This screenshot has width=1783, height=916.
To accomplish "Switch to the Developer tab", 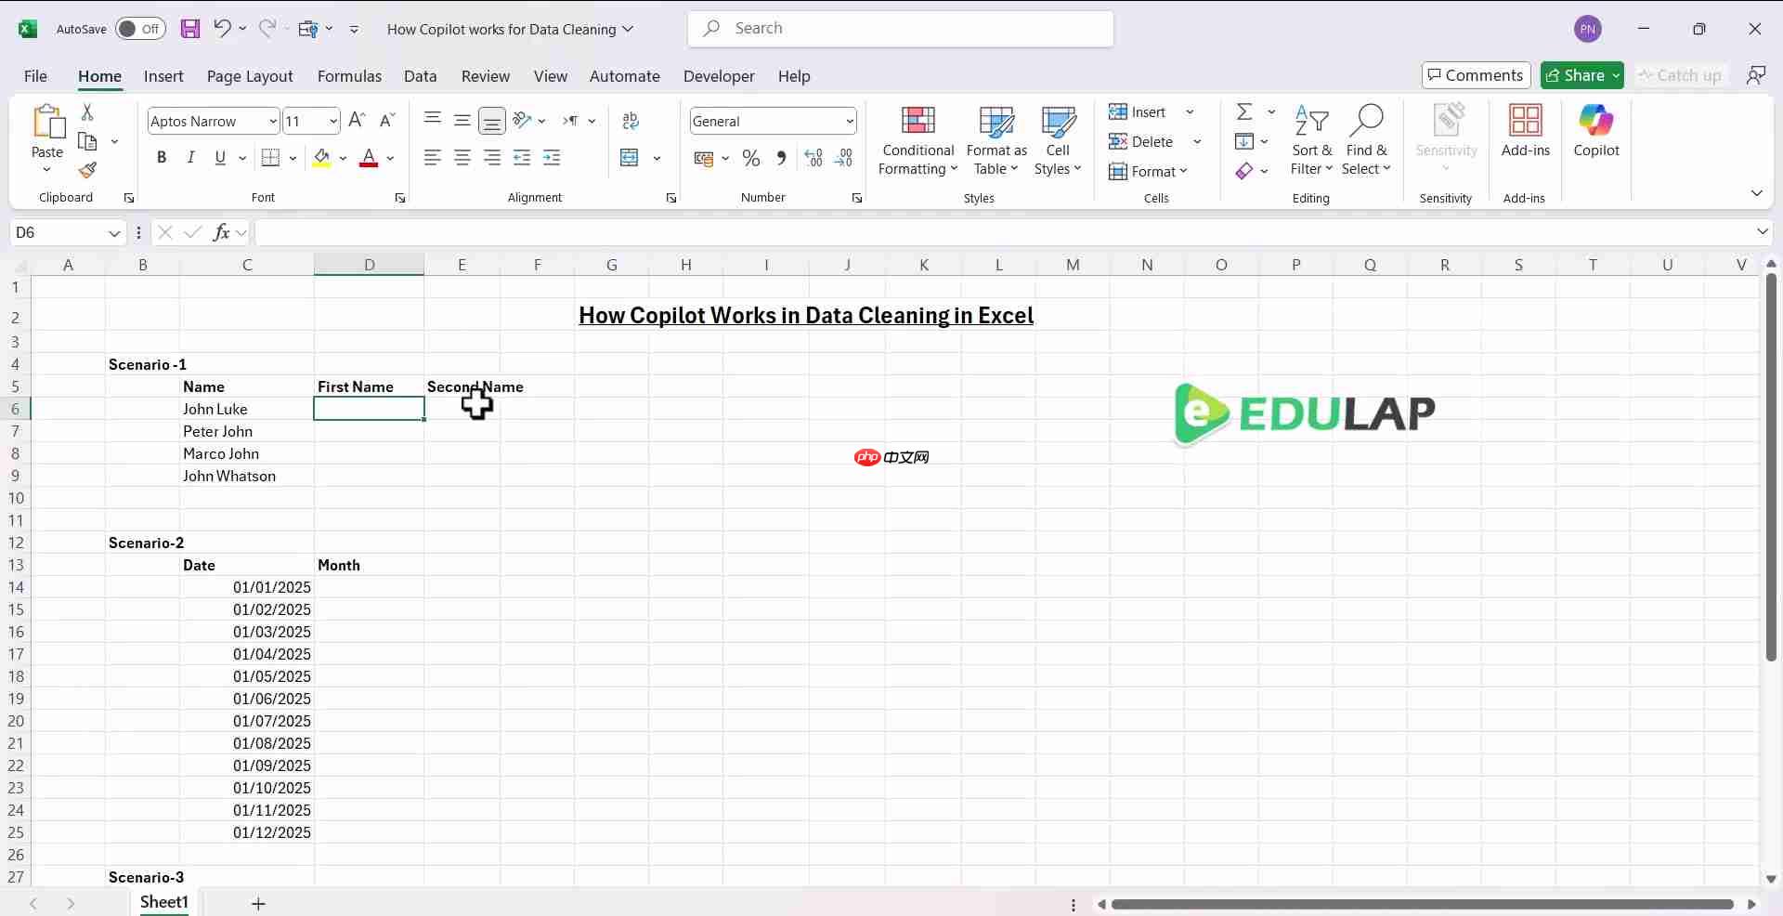I will [719, 76].
